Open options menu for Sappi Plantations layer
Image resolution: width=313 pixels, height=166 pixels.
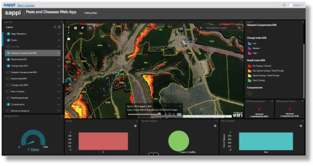pos(59,34)
